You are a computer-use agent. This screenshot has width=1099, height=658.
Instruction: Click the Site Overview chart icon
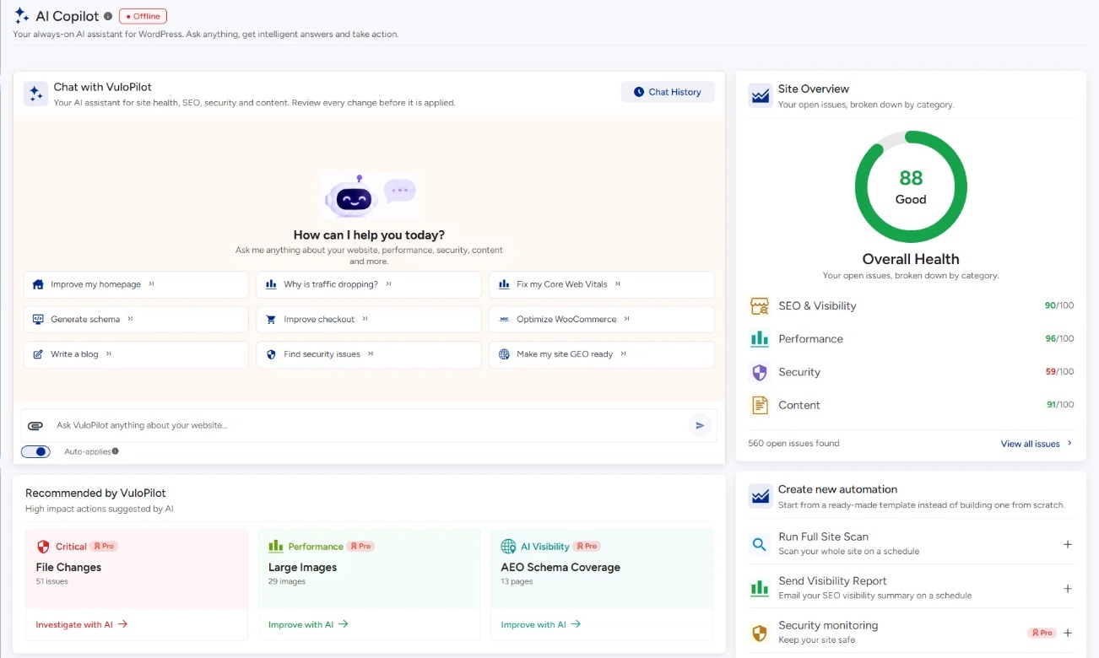761,95
